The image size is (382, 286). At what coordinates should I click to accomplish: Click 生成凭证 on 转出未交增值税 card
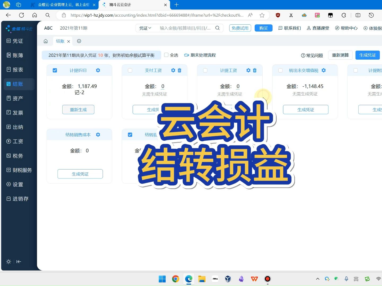tap(306, 110)
